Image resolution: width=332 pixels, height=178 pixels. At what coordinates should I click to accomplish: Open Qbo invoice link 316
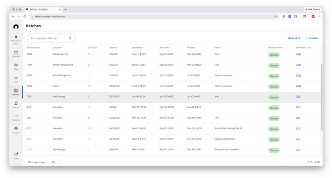point(298,139)
